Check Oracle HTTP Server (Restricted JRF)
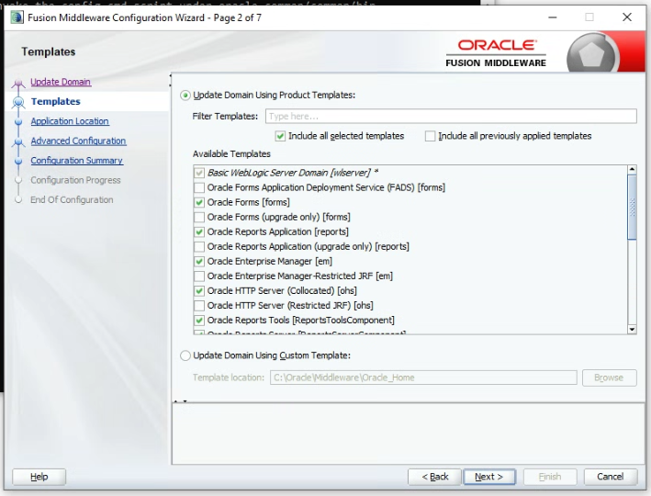The height and width of the screenshot is (496, 651). click(x=199, y=306)
